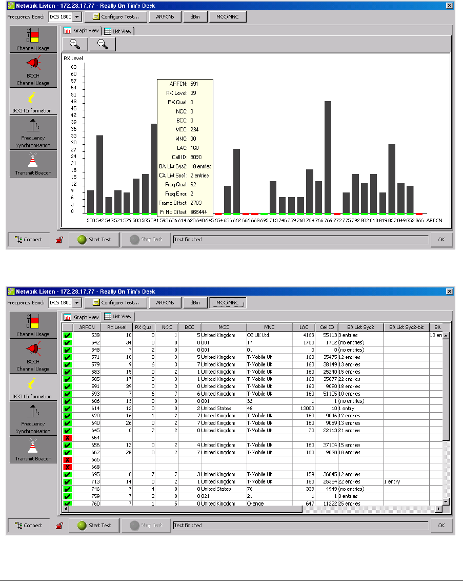Viewport: 463px width, 581px height.
Task: Click Start Test in upper window
Action: pyautogui.click(x=94, y=240)
